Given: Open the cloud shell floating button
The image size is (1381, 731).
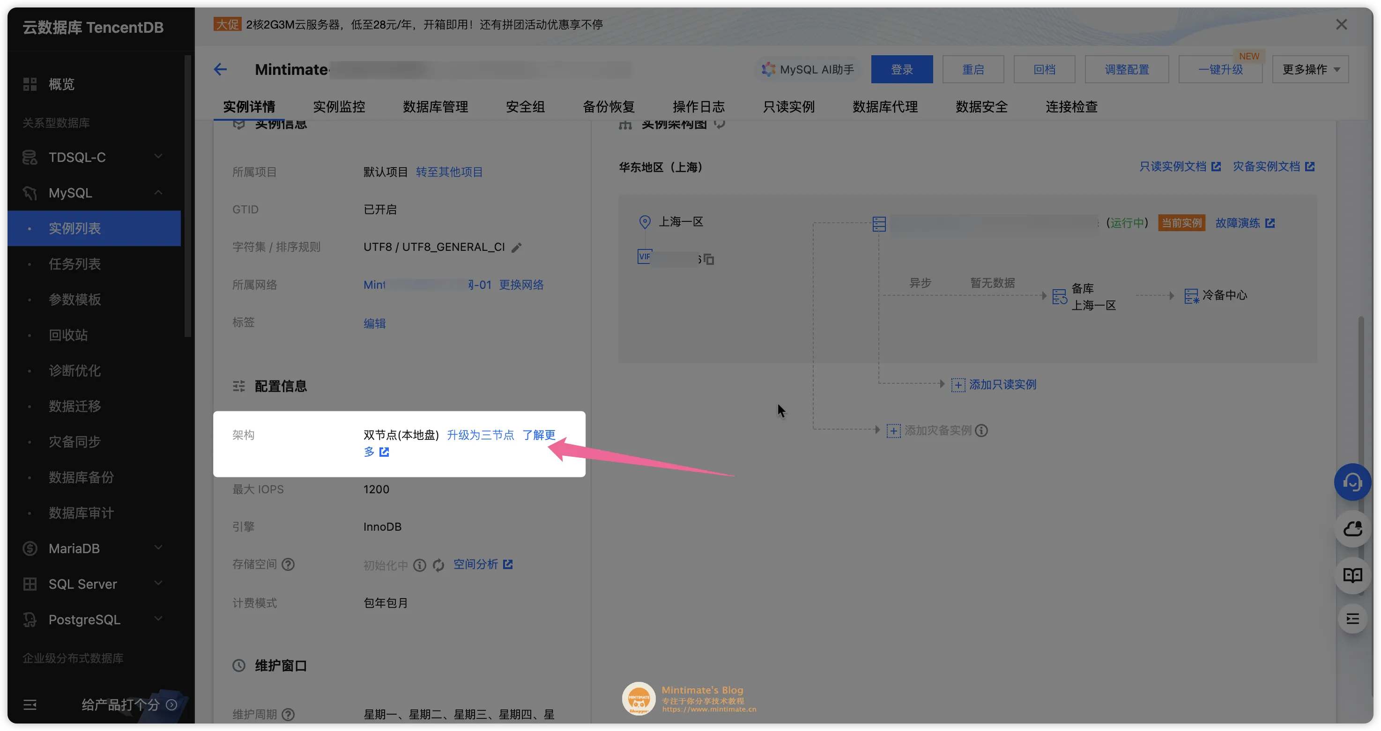Looking at the screenshot, I should pos(1352,528).
